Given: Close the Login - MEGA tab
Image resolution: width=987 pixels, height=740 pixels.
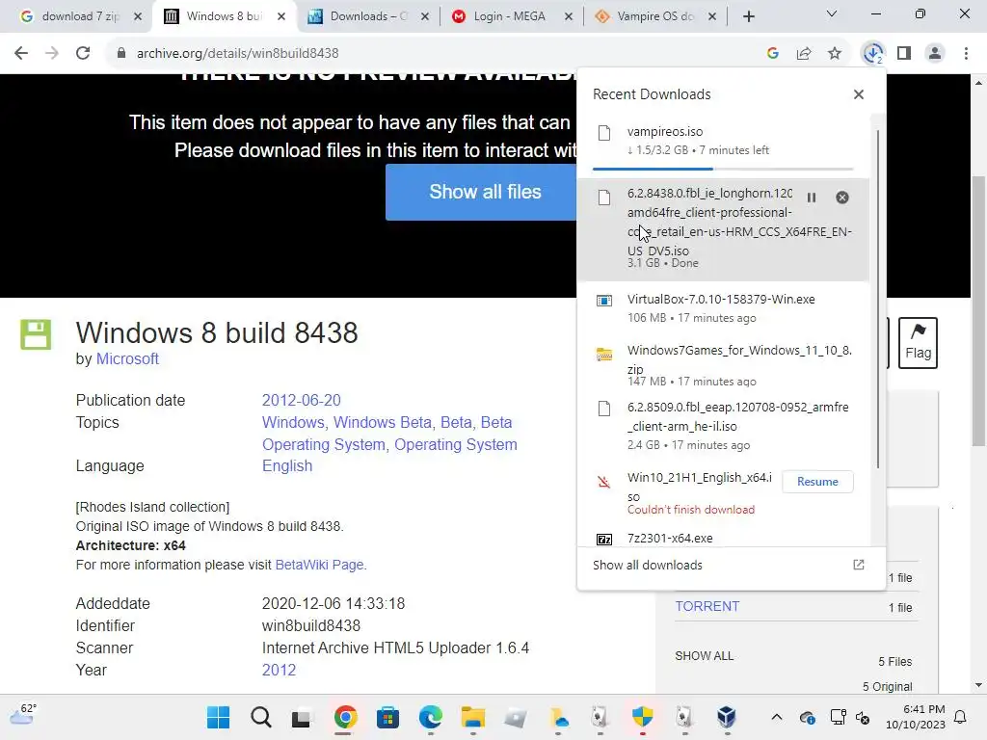Looking at the screenshot, I should (x=569, y=16).
